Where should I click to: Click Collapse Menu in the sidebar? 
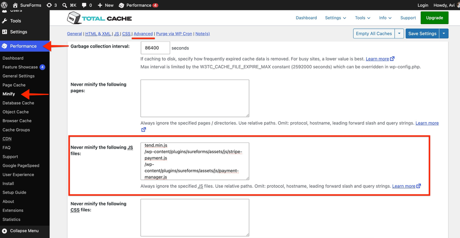(x=19, y=231)
